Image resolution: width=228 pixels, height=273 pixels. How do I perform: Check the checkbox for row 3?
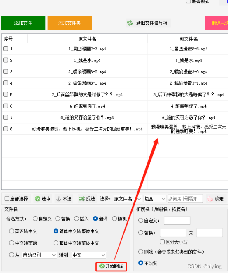6,71
